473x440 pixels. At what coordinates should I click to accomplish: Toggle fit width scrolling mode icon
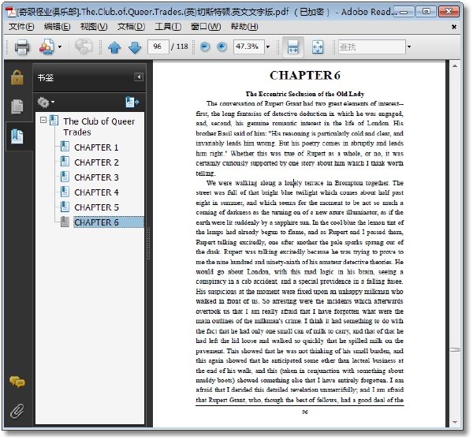tap(293, 47)
